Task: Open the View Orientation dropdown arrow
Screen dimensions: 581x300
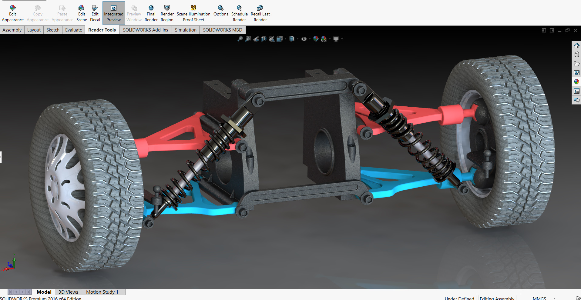Action: (x=285, y=39)
